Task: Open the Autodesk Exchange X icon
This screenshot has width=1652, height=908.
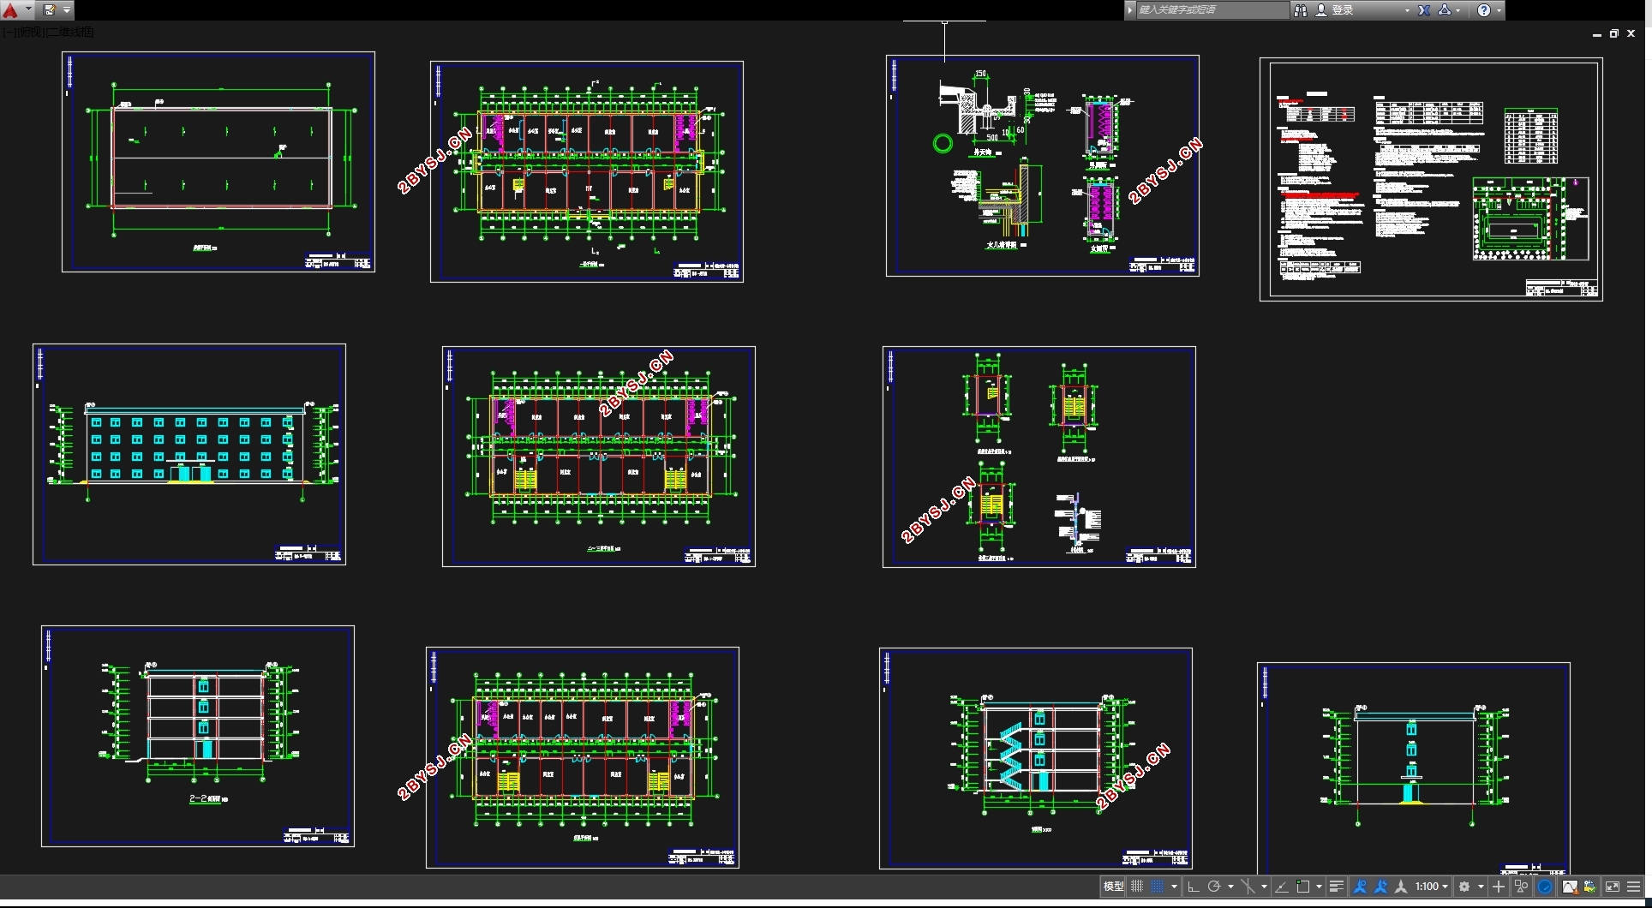Action: coord(1424,10)
